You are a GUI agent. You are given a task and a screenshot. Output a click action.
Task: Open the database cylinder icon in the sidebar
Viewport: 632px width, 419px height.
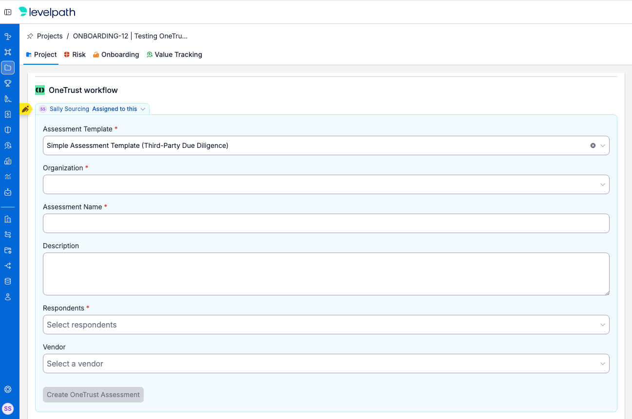pyautogui.click(x=8, y=281)
